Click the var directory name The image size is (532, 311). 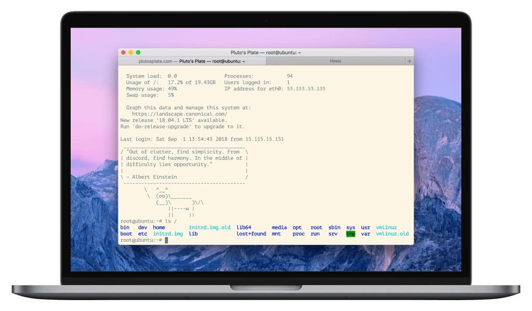[365, 234]
